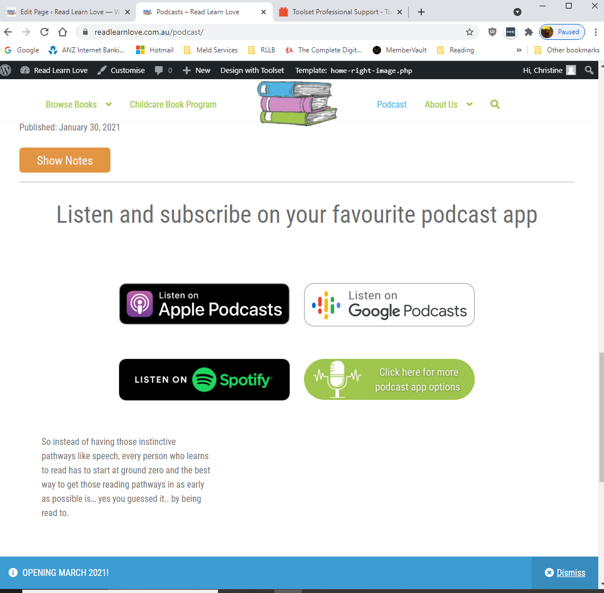Open Read Learn Love dashboard in admin bar
Image resolution: width=604 pixels, height=593 pixels.
click(x=54, y=70)
